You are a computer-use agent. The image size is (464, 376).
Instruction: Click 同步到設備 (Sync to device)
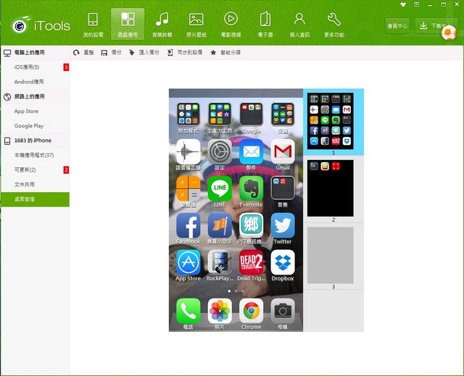[x=184, y=53]
